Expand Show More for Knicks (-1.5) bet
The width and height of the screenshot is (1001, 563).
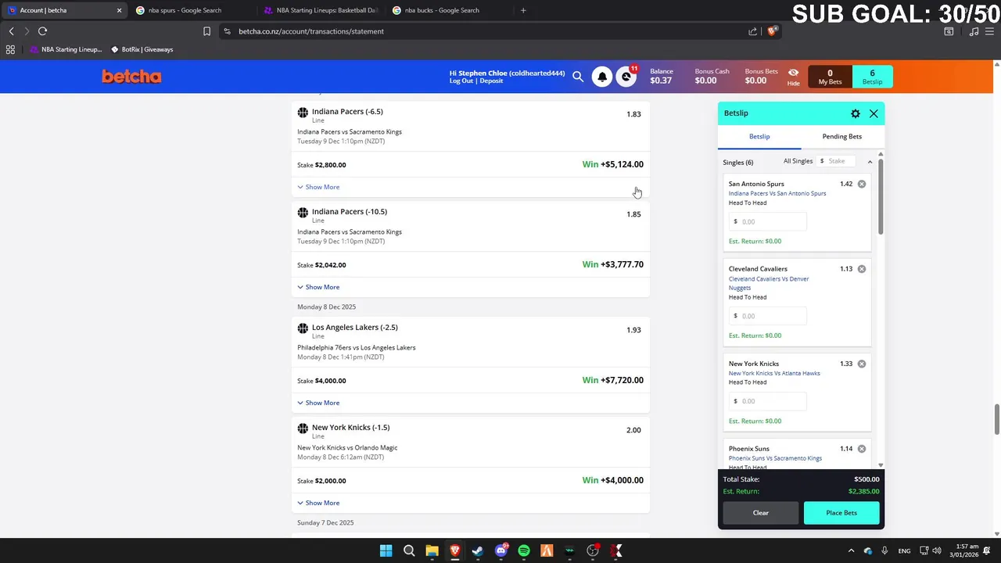318,503
